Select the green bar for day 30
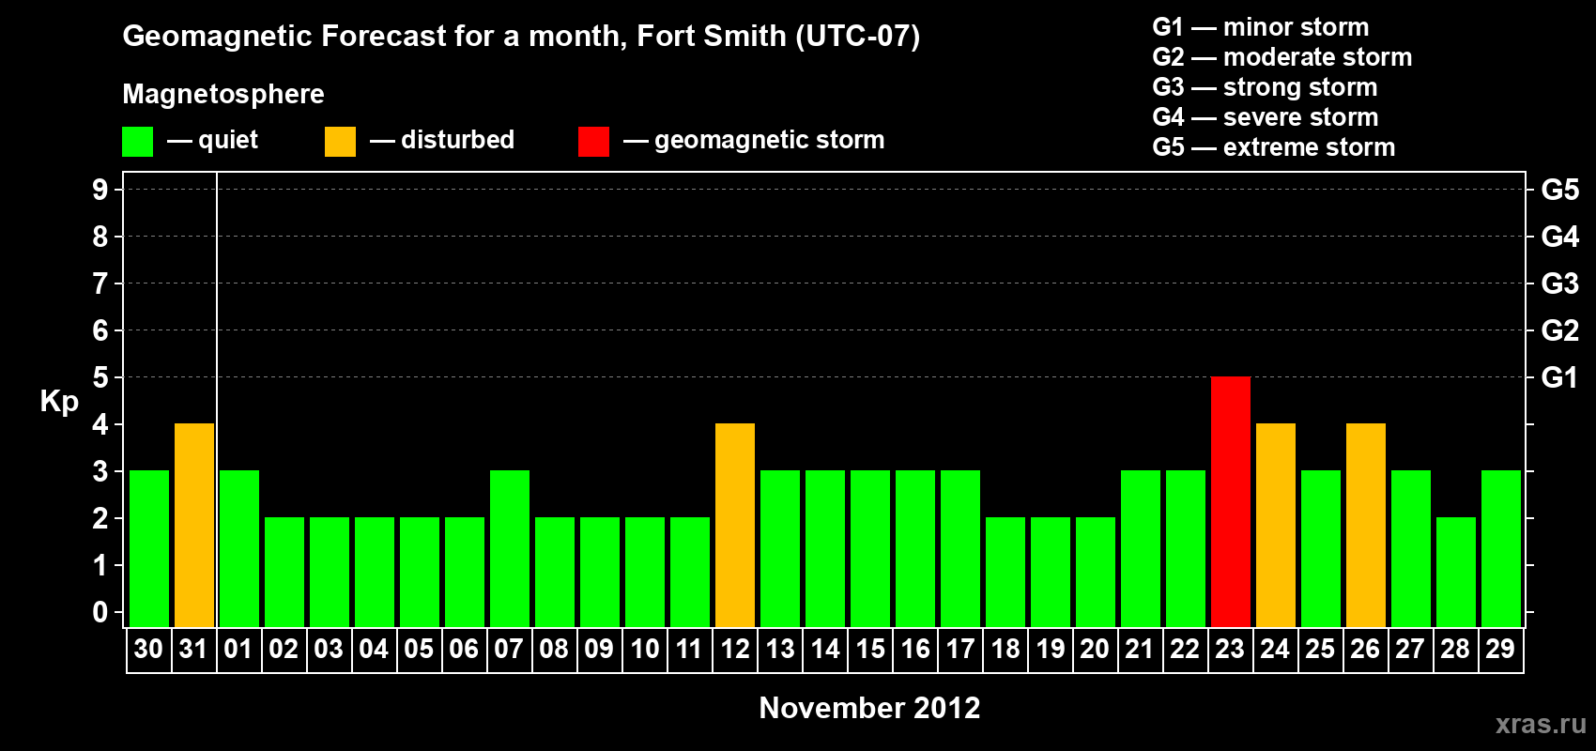Viewport: 1596px width, 751px height. (x=149, y=549)
